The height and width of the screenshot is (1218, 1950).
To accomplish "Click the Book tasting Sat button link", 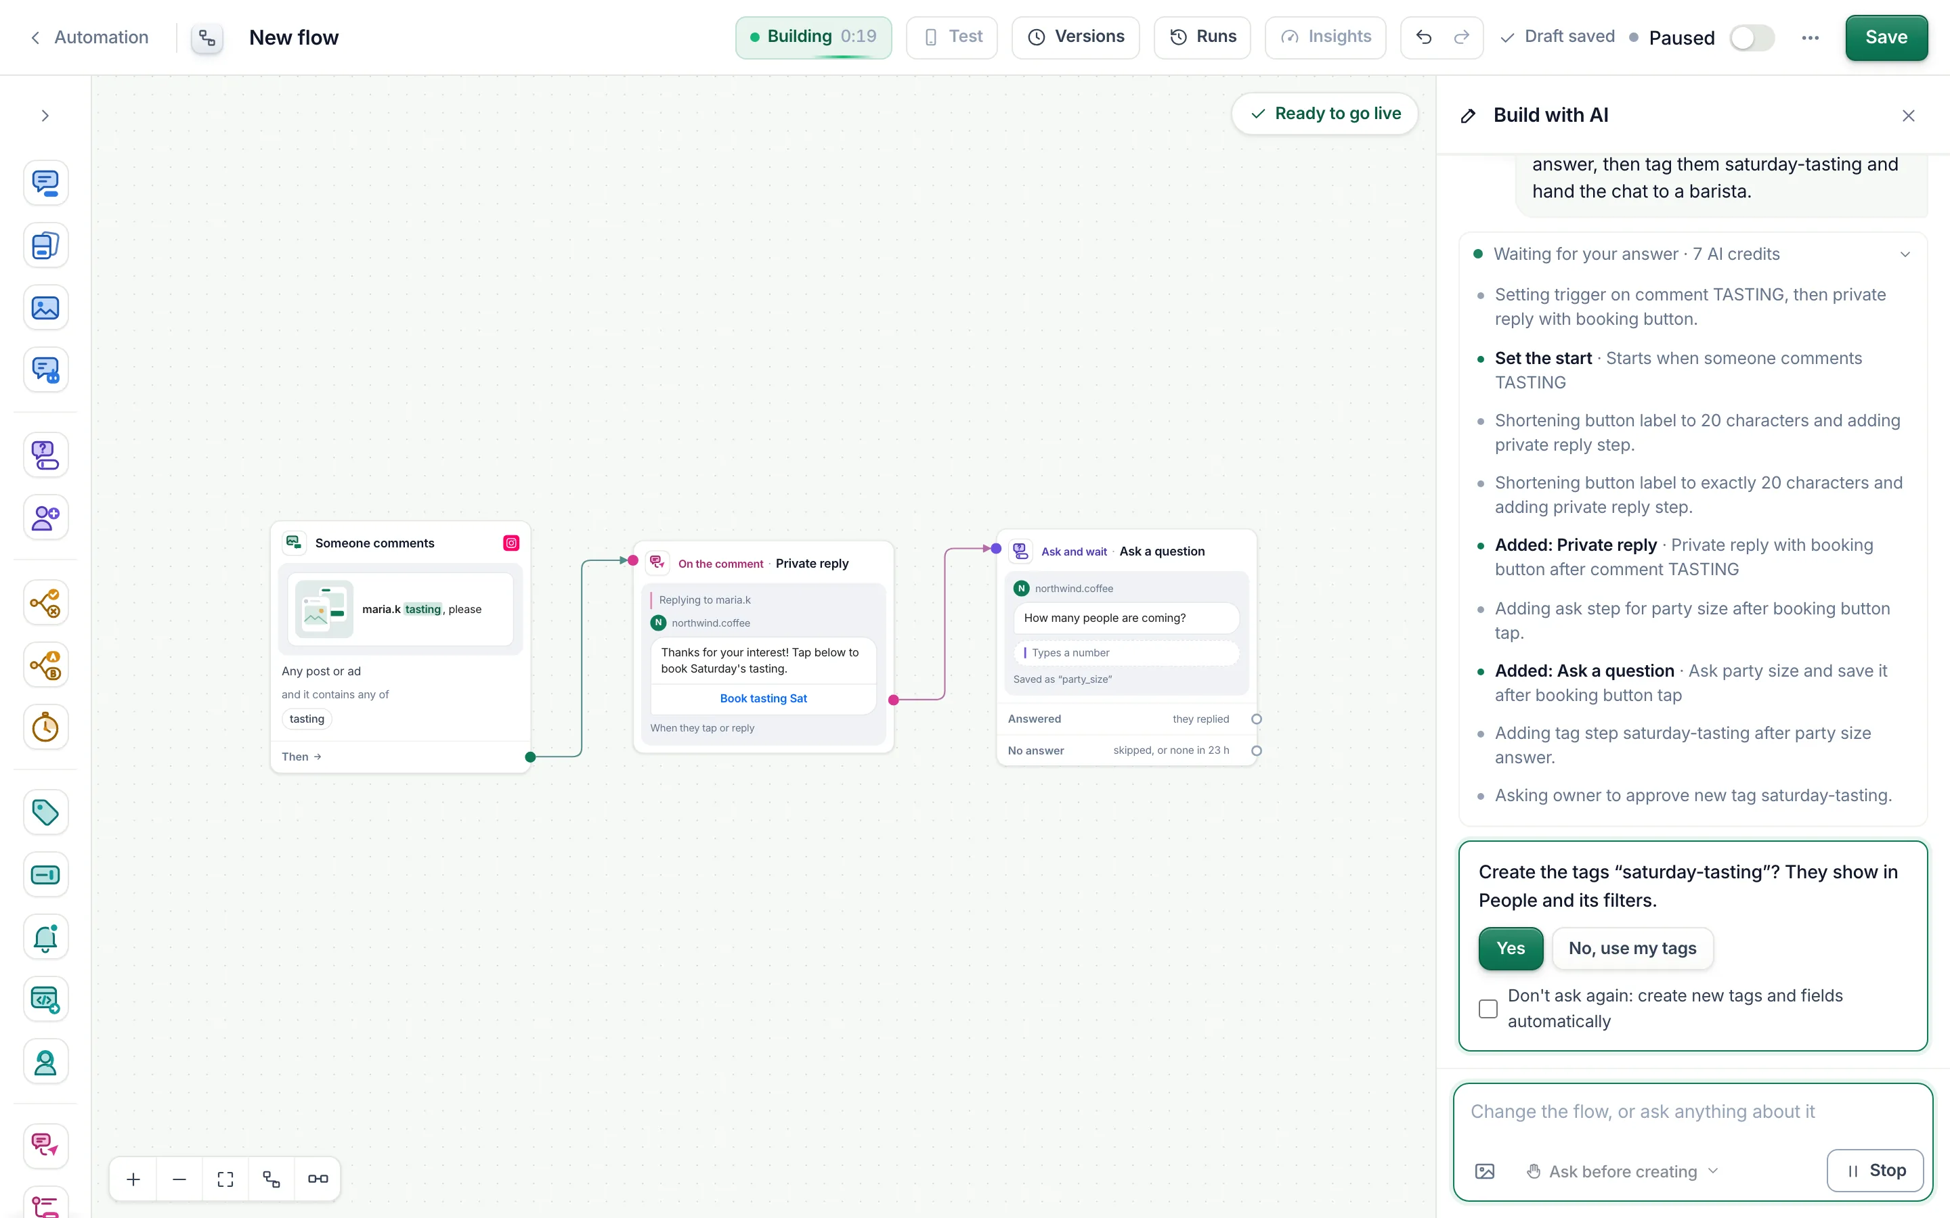I will pos(763,698).
